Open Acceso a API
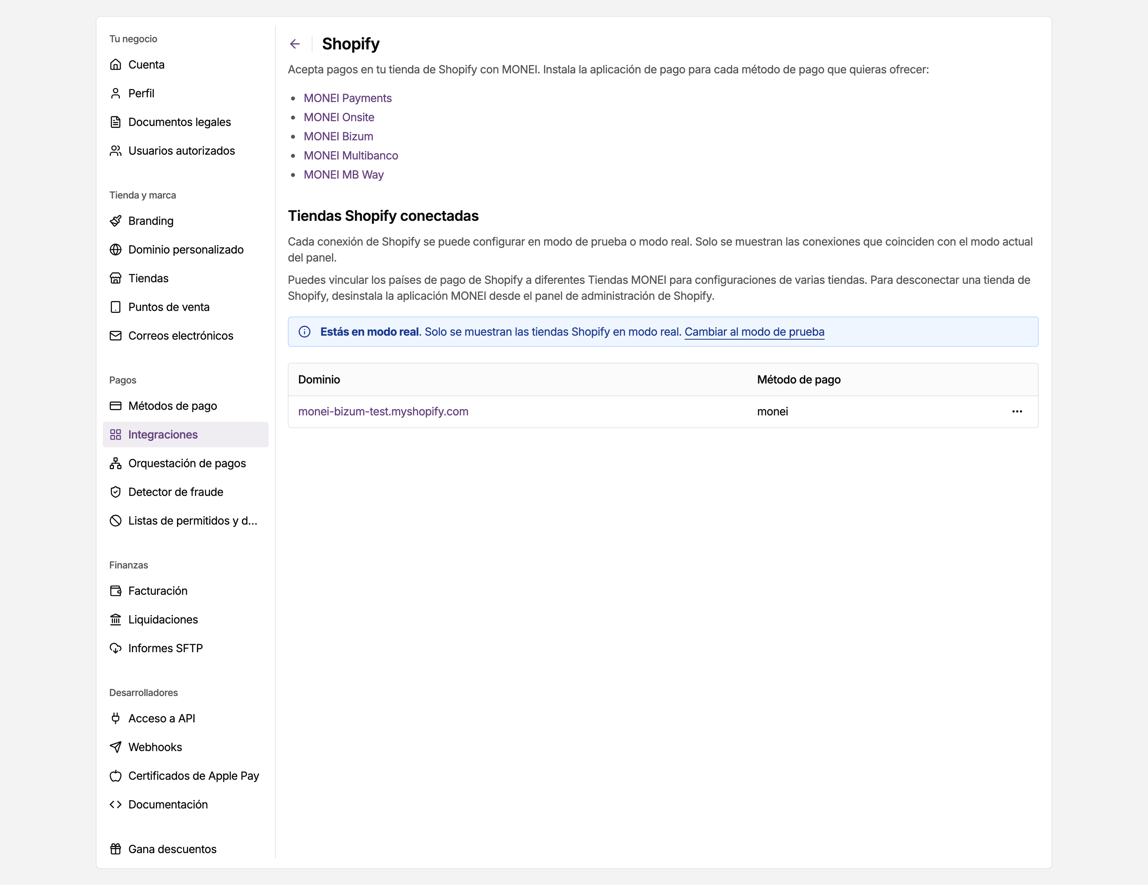The width and height of the screenshot is (1148, 885). [x=185, y=718]
